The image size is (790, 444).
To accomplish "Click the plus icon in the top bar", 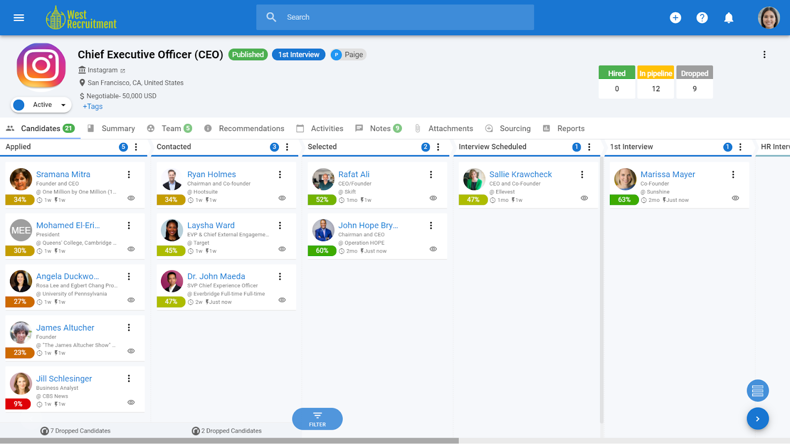I will click(675, 17).
